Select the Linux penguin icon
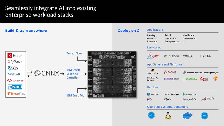The width and height of the screenshot is (224, 126). point(168,116)
